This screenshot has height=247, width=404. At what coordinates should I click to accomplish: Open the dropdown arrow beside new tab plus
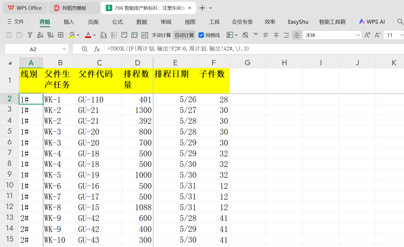tap(211, 8)
